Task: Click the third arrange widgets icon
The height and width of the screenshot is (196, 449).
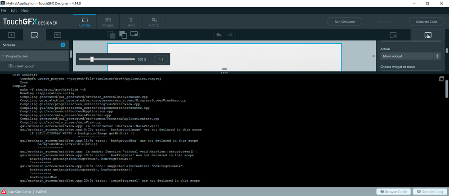Action: click(135, 35)
